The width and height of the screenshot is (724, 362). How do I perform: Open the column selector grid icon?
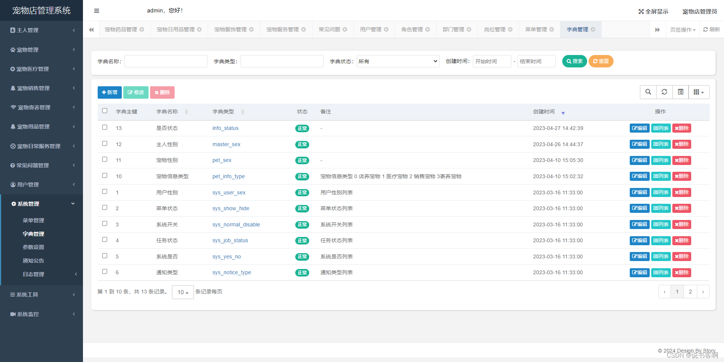pyautogui.click(x=699, y=92)
